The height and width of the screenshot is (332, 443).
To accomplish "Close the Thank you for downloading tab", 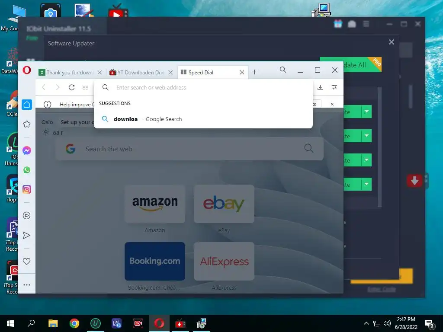I will 100,73.
